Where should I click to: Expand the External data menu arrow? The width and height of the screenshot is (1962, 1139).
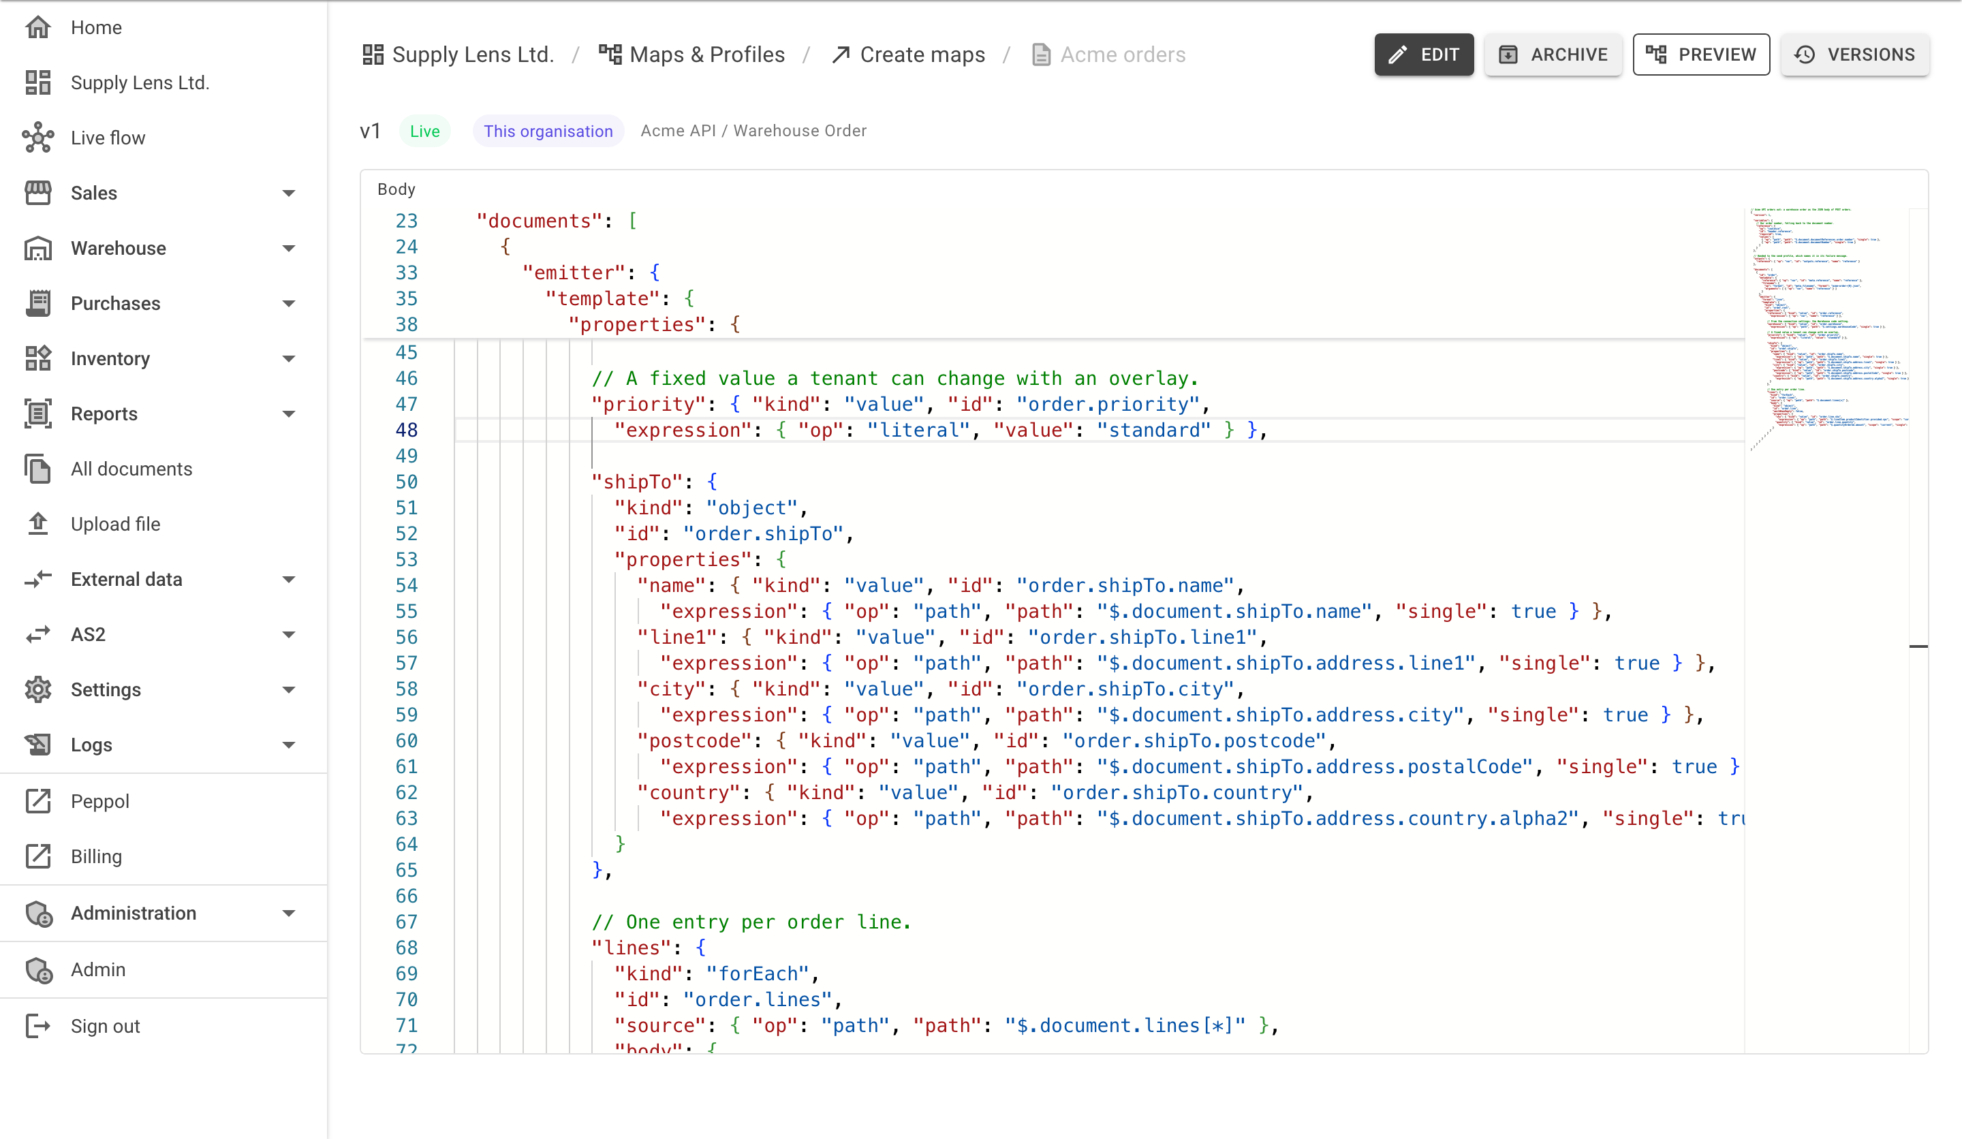coord(289,580)
